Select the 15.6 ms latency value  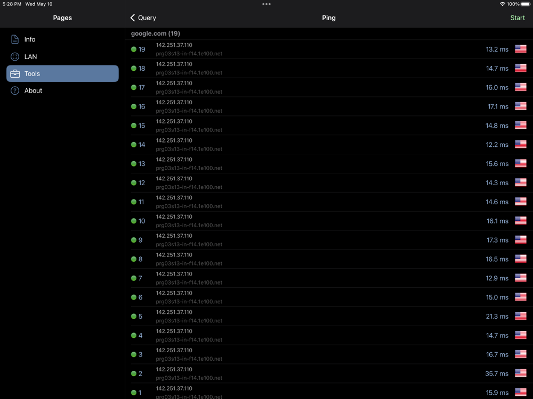pyautogui.click(x=497, y=163)
